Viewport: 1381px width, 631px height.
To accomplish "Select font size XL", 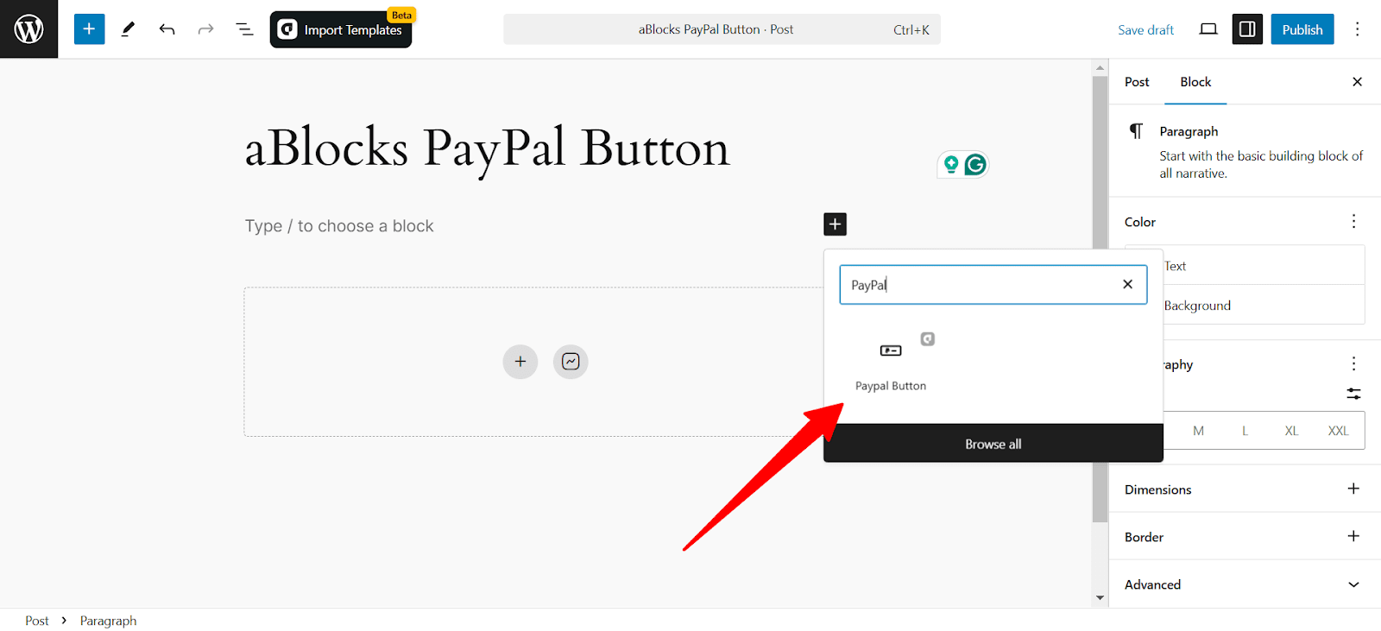I will click(x=1291, y=431).
